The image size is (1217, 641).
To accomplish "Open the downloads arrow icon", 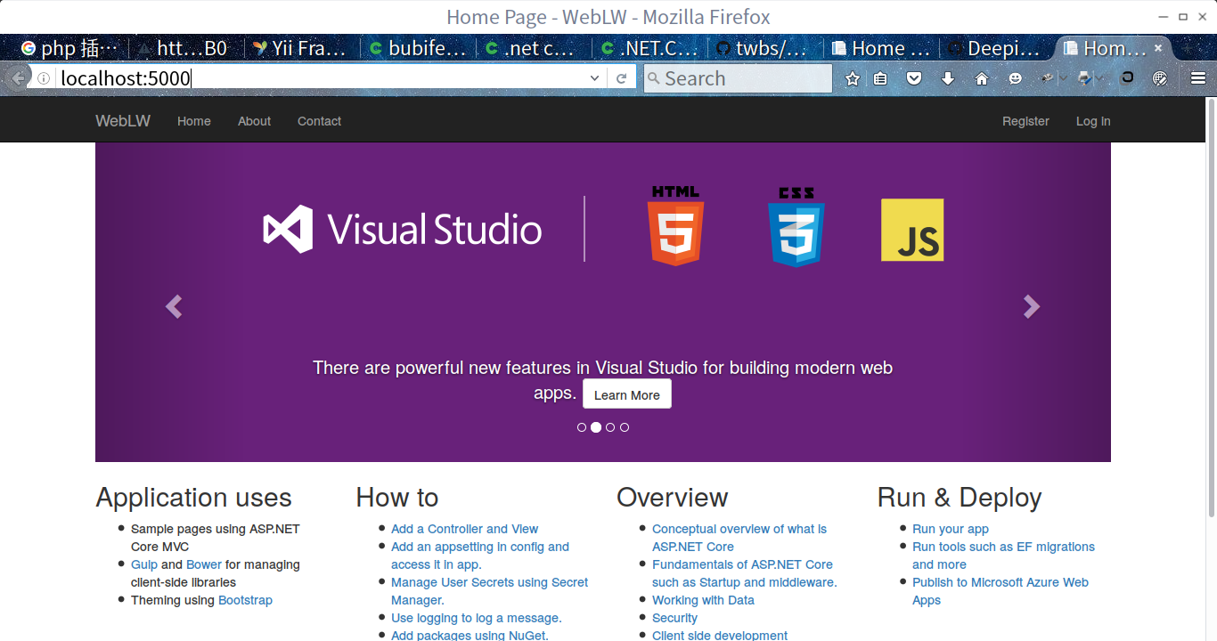I will [x=948, y=78].
